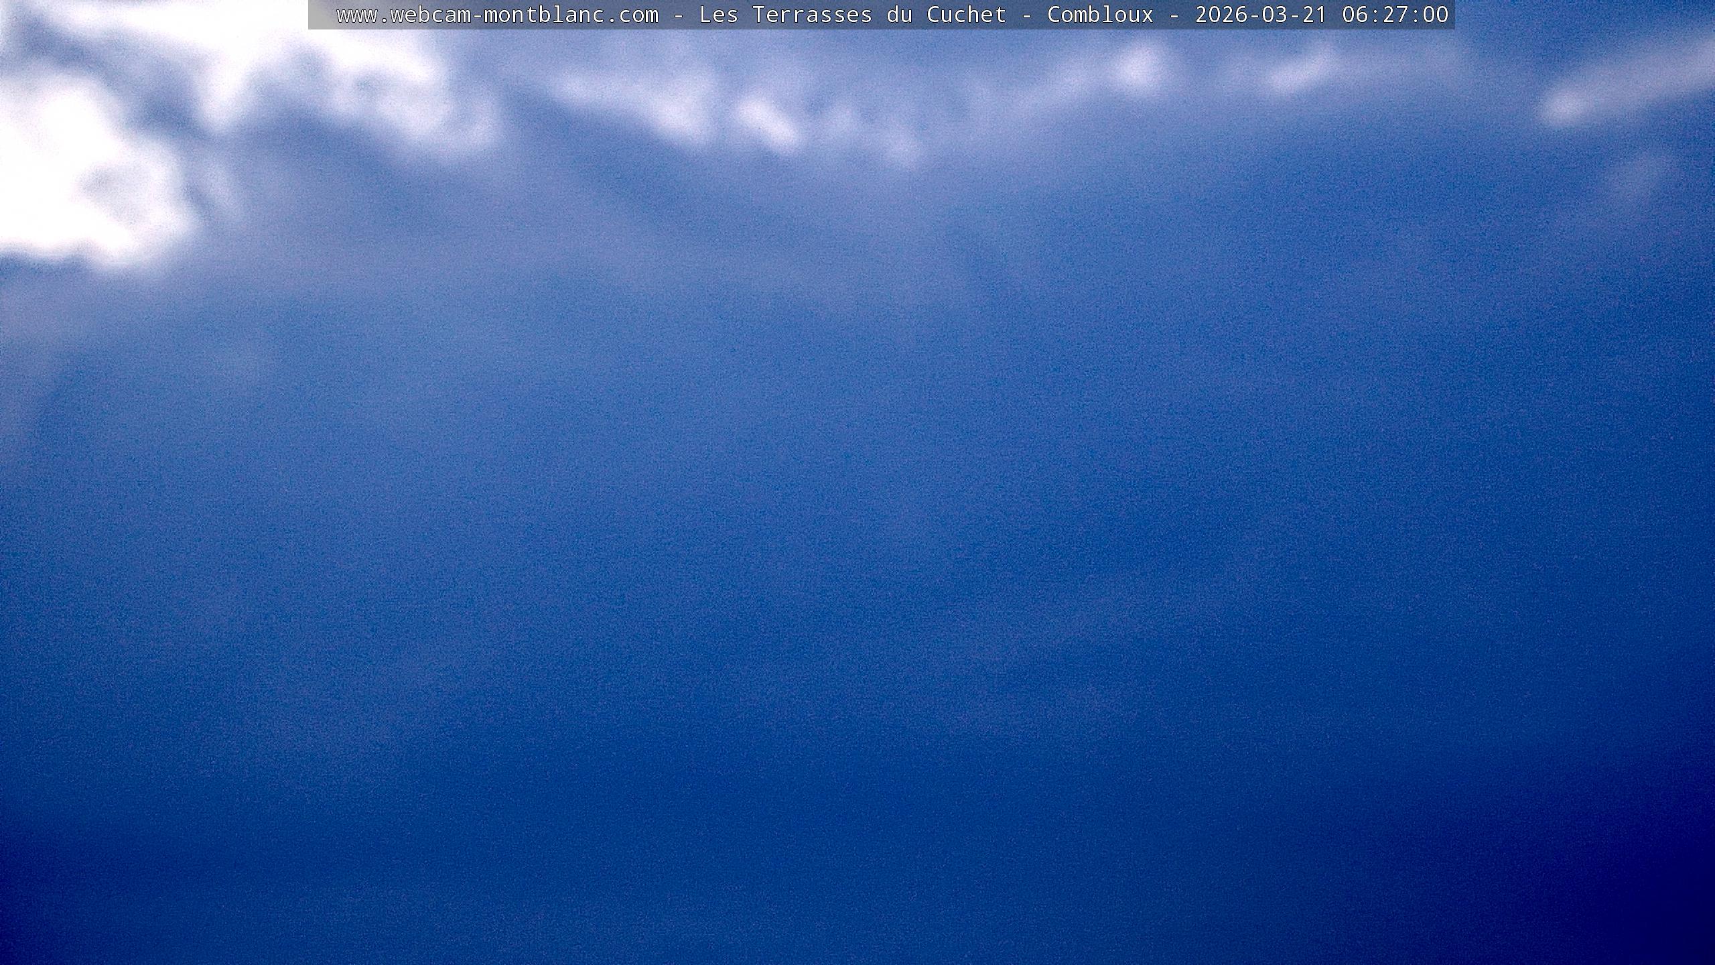Click the 'Les Terrasses du Cuchet' label
Viewport: 1715px width, 965px height.
pos(852,15)
